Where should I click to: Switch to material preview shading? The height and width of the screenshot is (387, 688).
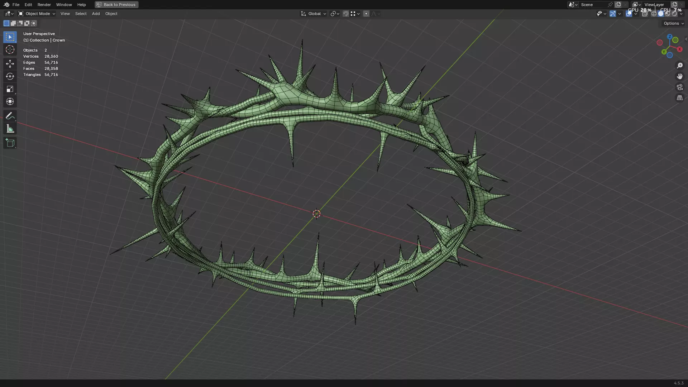tap(668, 14)
